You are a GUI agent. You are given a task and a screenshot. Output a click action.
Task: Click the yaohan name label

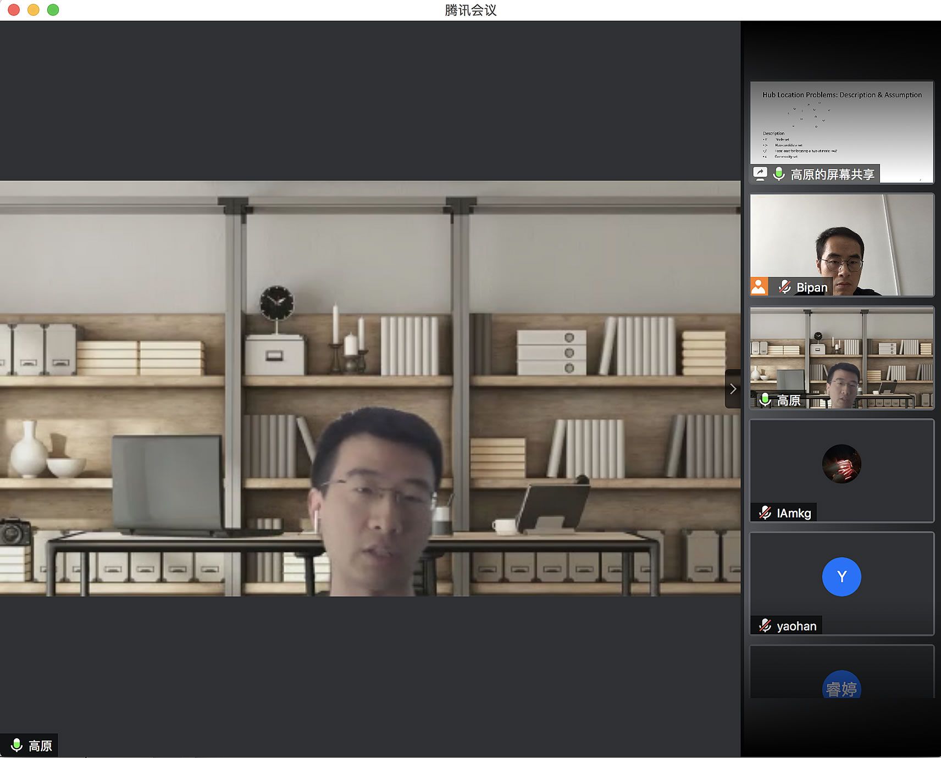click(796, 626)
